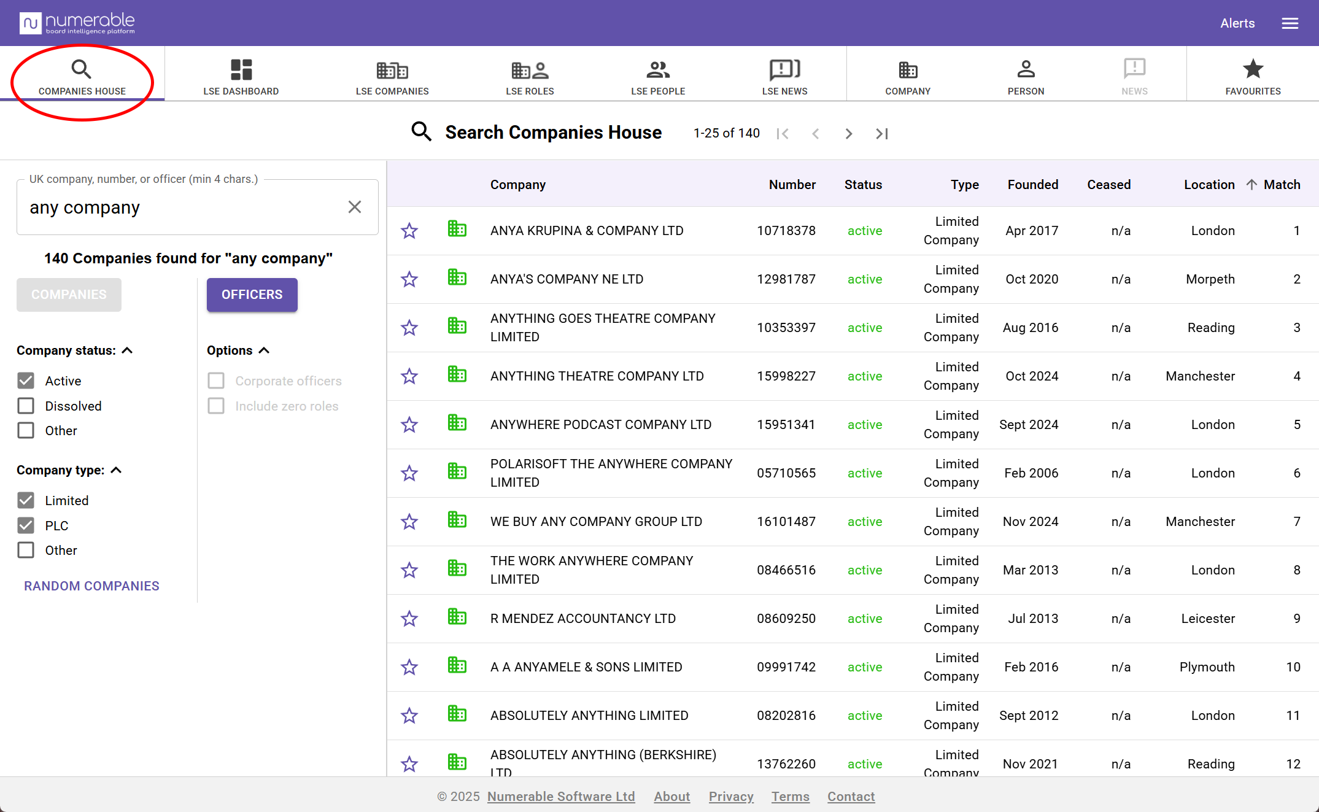Star WE BUY ANY COMPANY GROUP LTD
Screen dimensions: 1319x812
(x=409, y=522)
